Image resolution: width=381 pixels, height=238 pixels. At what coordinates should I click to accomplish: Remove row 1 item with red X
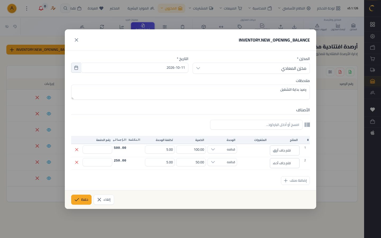point(77,150)
